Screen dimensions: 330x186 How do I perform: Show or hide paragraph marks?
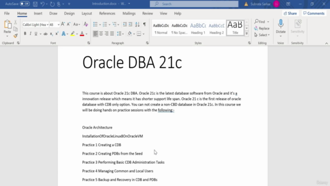[144, 24]
